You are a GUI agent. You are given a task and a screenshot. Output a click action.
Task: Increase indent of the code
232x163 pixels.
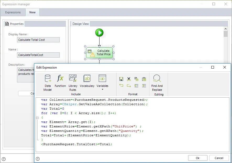click(144, 86)
